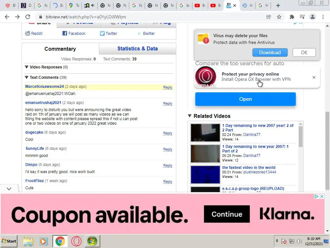Reload the bitview page

point(28,17)
